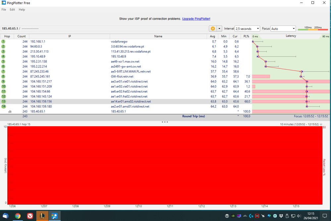Open the Focus dropdown set to Auto
331x221 pixels.
(283, 28)
